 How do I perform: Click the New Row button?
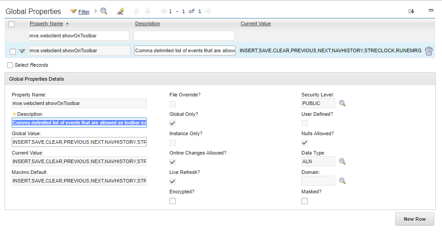[415, 219]
